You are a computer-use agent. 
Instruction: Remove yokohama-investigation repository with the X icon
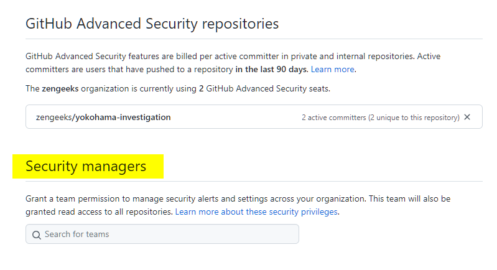(x=467, y=117)
